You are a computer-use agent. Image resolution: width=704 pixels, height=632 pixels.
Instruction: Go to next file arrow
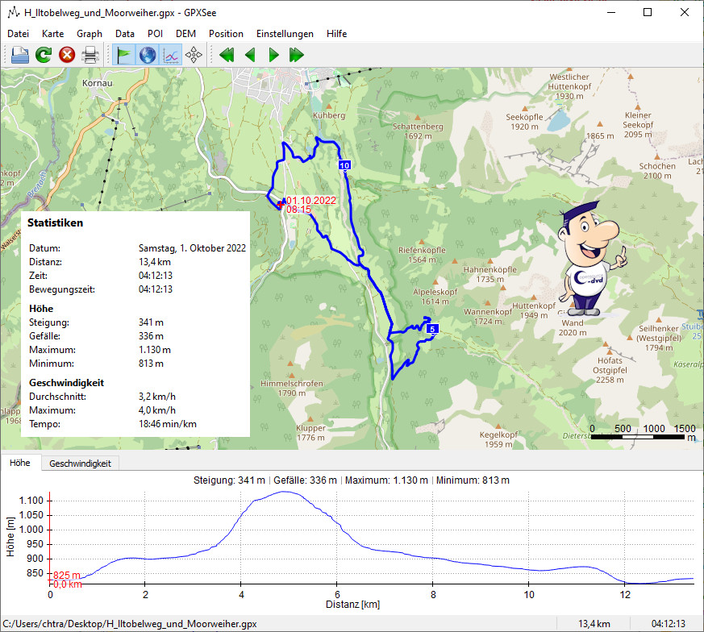pos(273,55)
